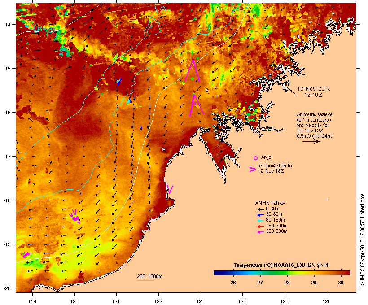Click the cyan 80-150m legend arrow
Viewport: 368px width, 305px height.
tap(260, 221)
